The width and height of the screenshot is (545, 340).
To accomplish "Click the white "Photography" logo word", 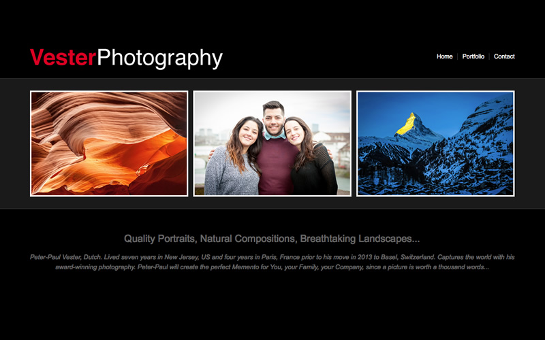I will point(159,58).
